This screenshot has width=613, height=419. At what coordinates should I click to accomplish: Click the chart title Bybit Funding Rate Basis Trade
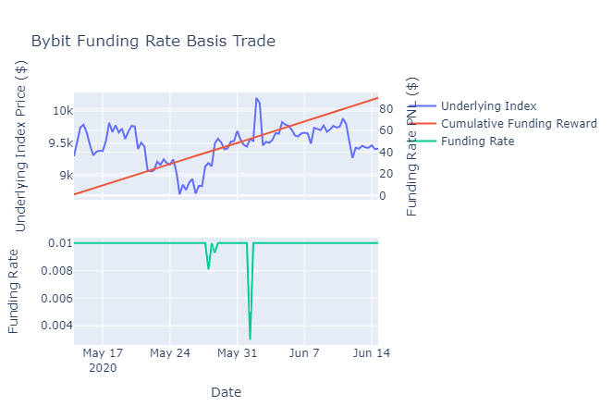tap(153, 41)
